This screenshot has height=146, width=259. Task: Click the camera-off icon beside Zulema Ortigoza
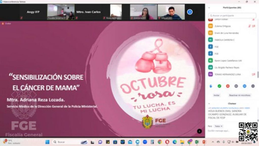pyautogui.click(x=254, y=26)
